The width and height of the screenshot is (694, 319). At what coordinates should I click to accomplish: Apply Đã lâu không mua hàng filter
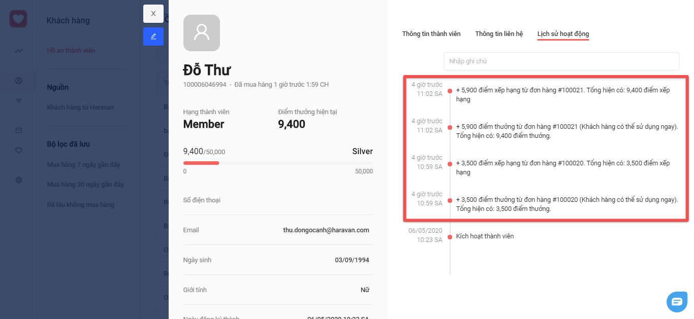81,205
